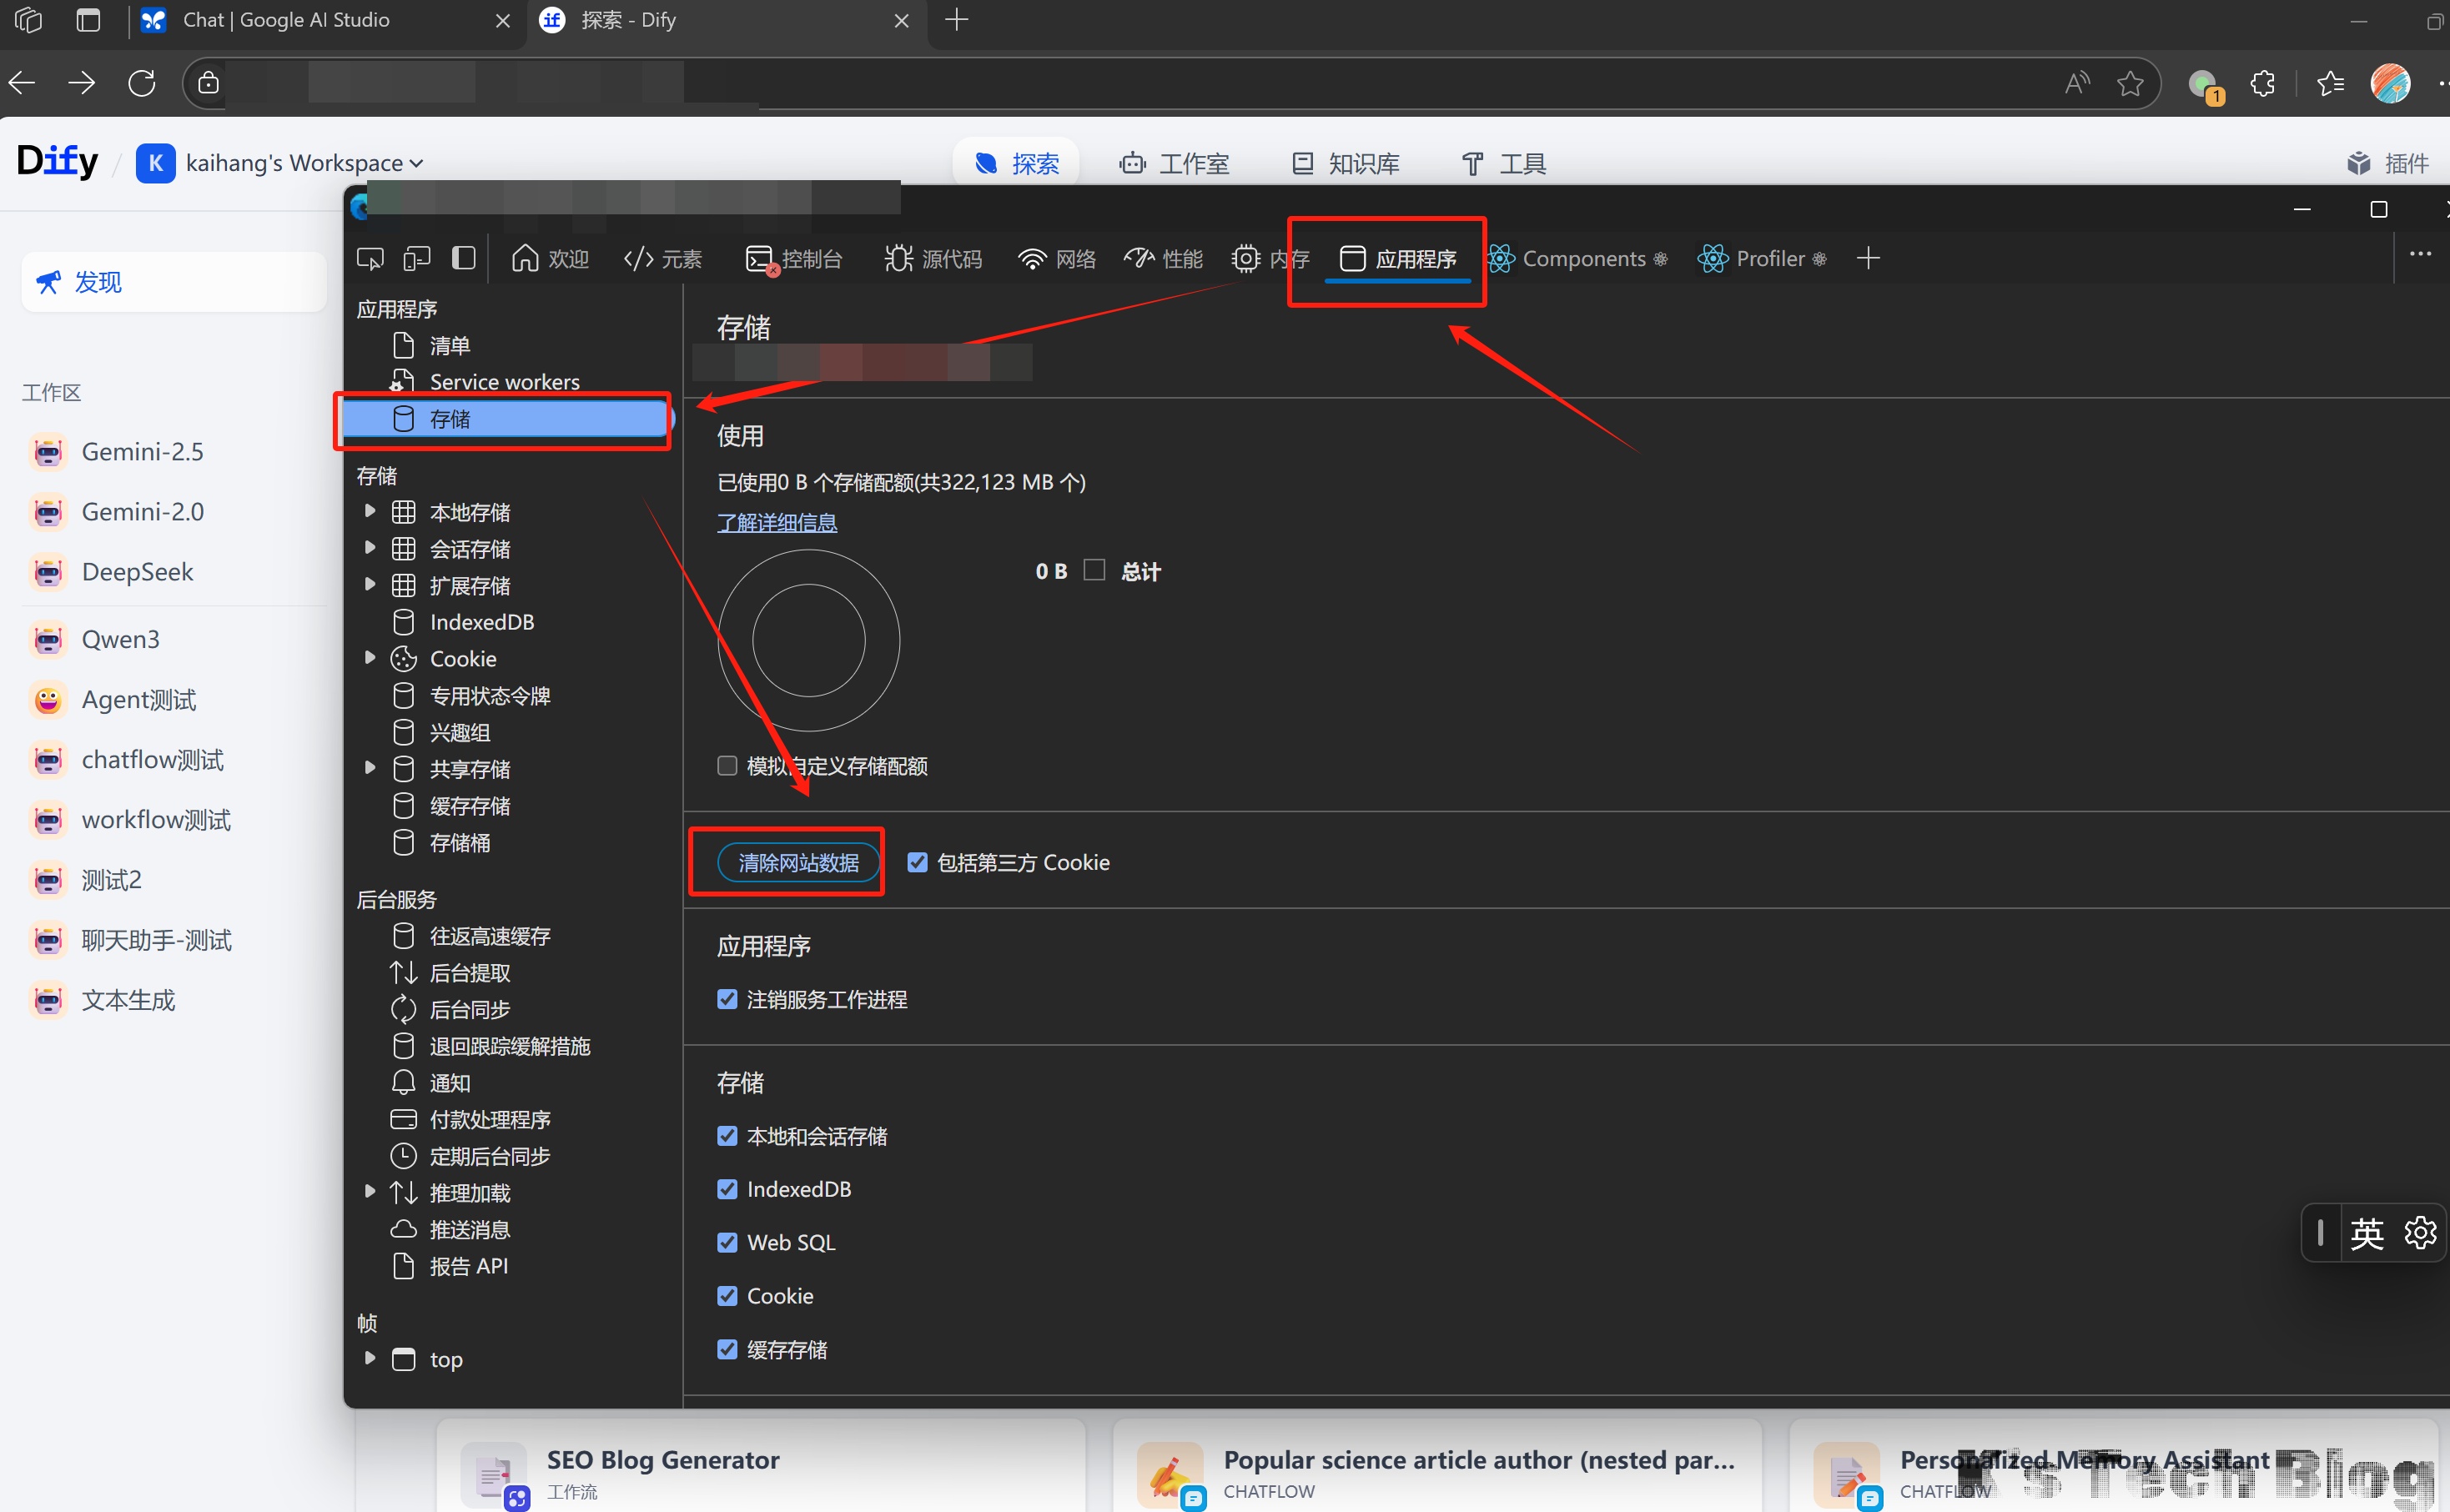Click the 总计 legend color box

click(1095, 570)
